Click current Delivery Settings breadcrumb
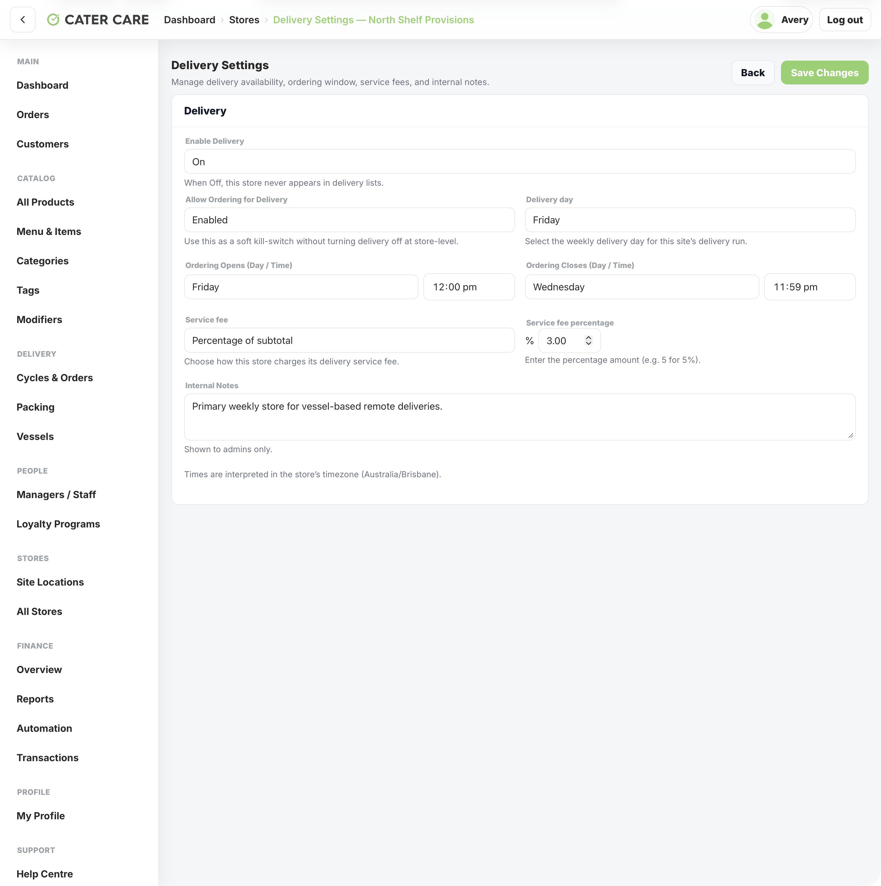 373,20
